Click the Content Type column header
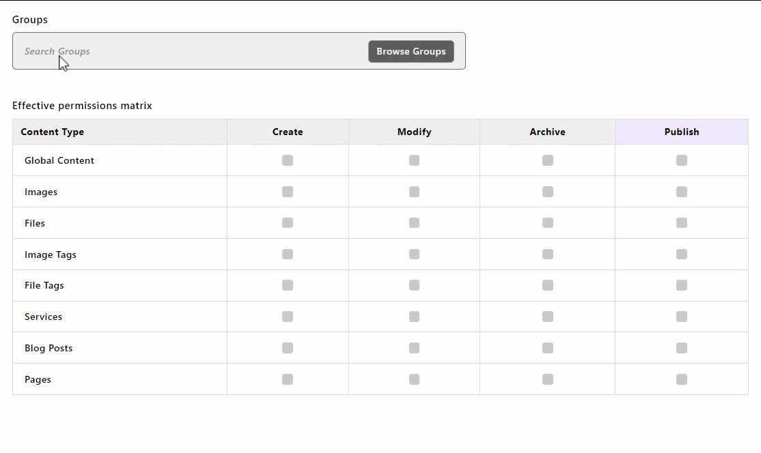 click(x=120, y=132)
